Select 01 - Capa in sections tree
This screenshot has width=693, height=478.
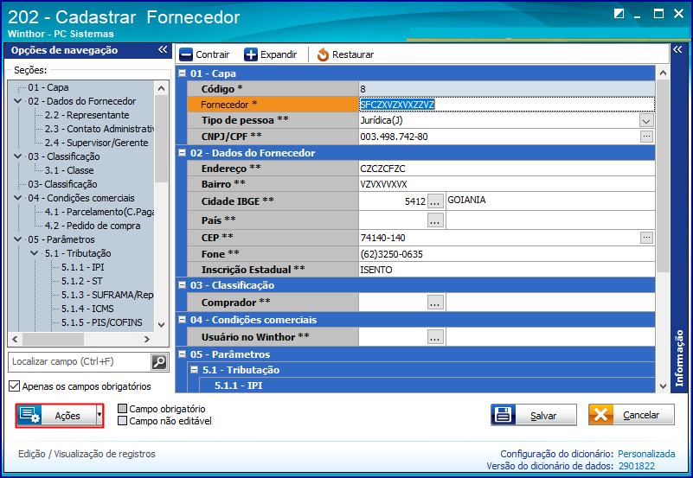48,87
